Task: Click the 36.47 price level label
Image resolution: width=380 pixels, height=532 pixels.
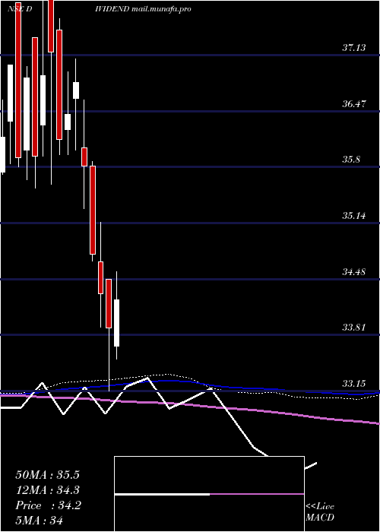Action: [353, 103]
